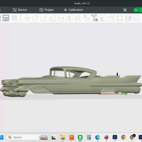Click the green Bambu Studio taskbar icon
Screen dimensions: 142x142
click(x=80, y=137)
